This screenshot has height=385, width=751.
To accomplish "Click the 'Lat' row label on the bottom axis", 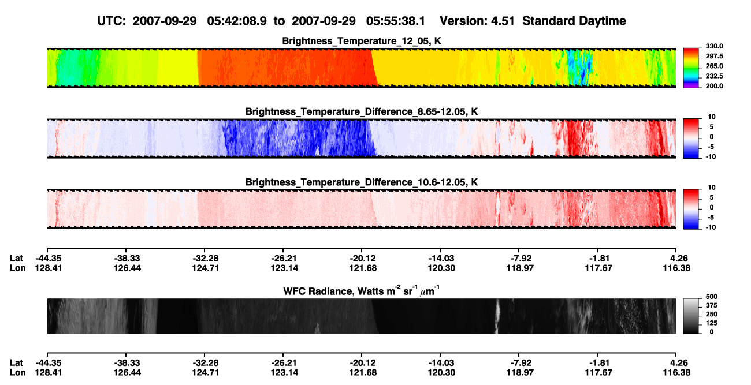I will [16, 363].
